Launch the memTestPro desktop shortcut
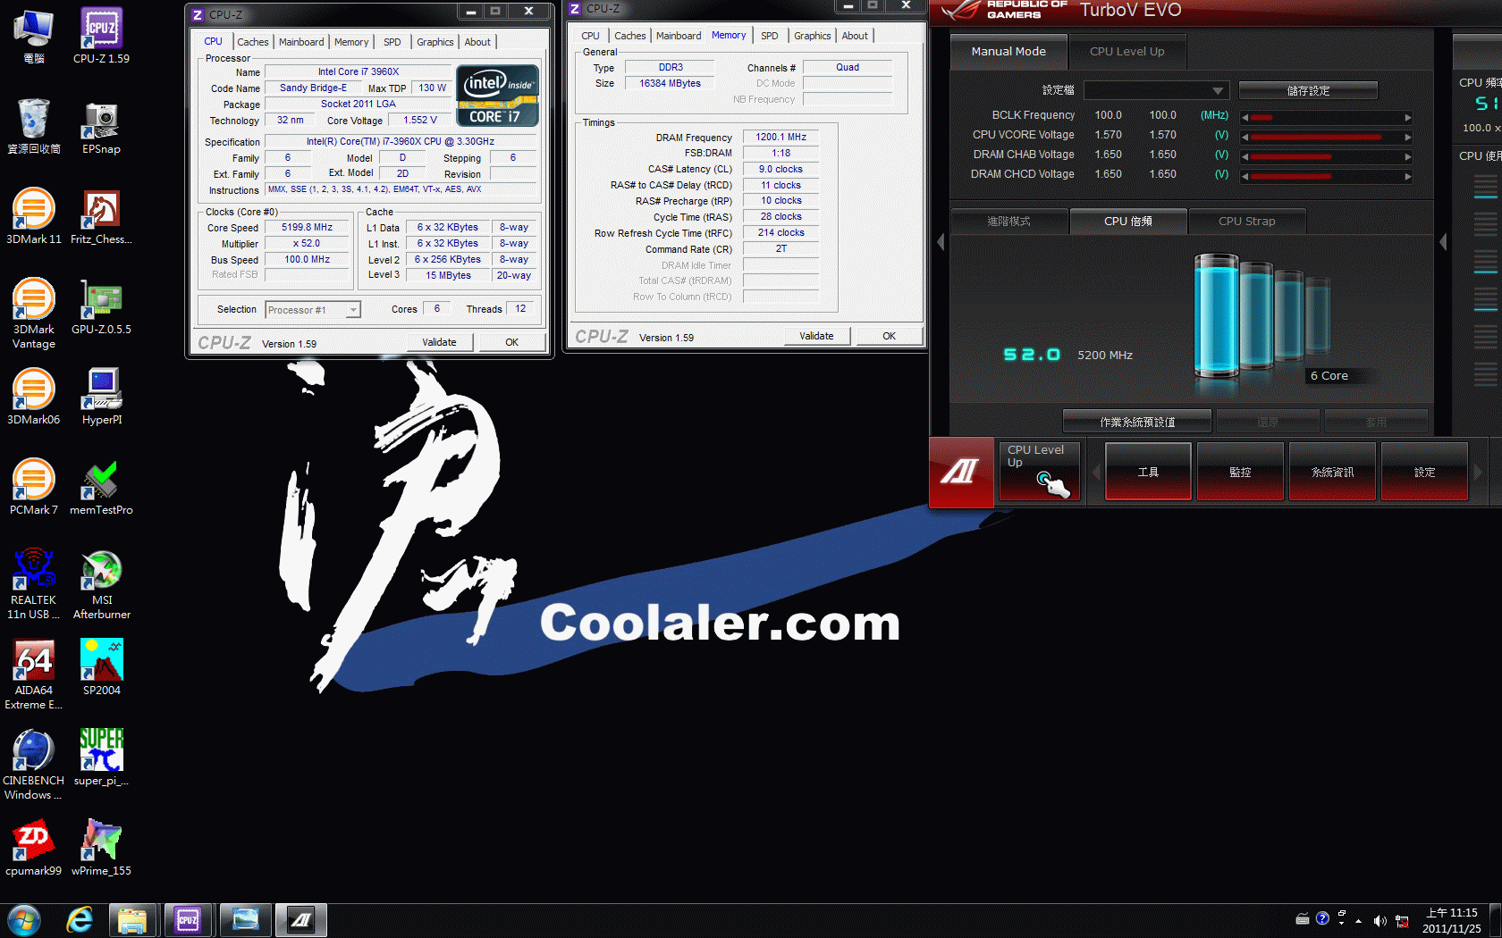Image resolution: width=1502 pixels, height=938 pixels. point(101,487)
